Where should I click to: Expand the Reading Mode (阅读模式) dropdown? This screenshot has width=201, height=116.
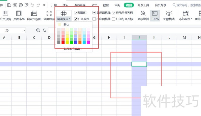(x=64, y=19)
